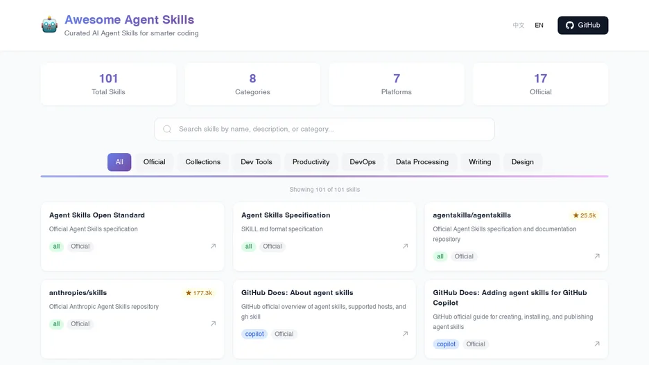Select the DevOps filter tab
The image size is (649, 365).
pos(363,162)
